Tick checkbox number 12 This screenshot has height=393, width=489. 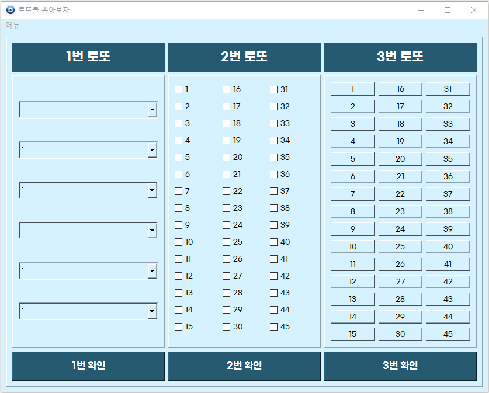[x=178, y=276]
